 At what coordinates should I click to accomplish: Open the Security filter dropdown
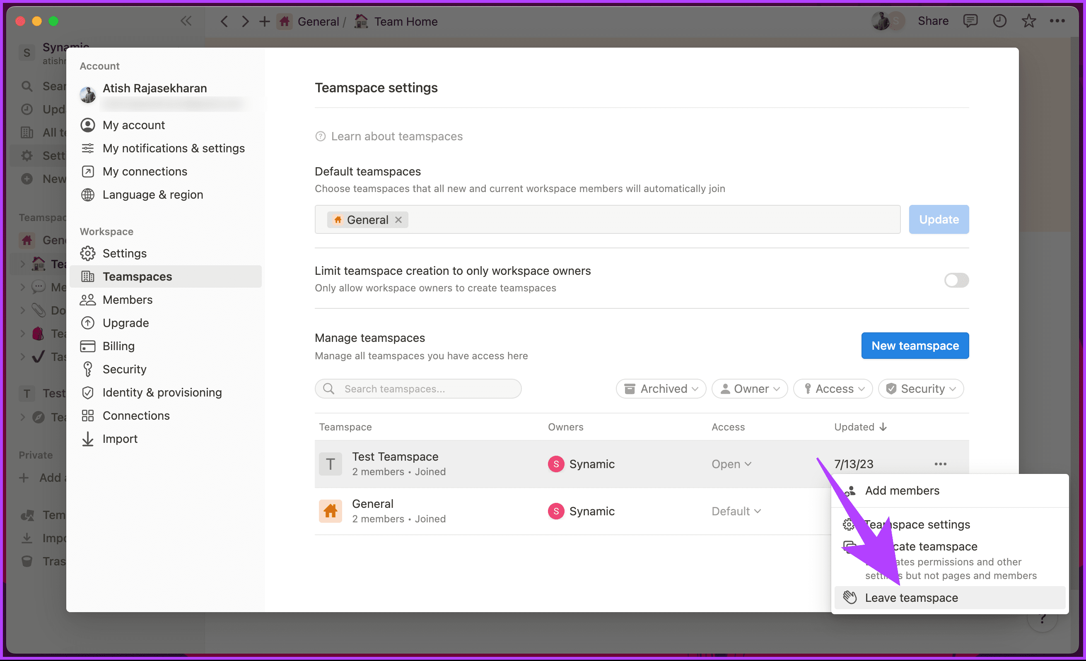coord(920,388)
